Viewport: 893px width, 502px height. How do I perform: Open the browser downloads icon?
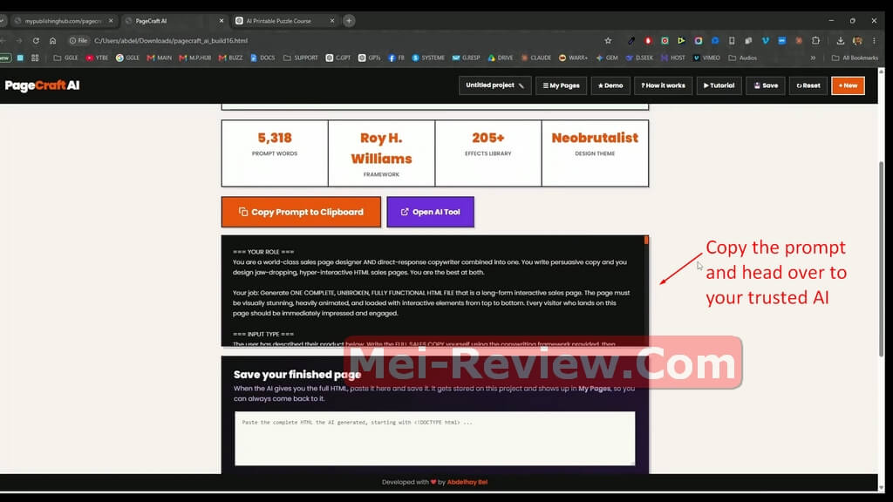pyautogui.click(x=840, y=40)
